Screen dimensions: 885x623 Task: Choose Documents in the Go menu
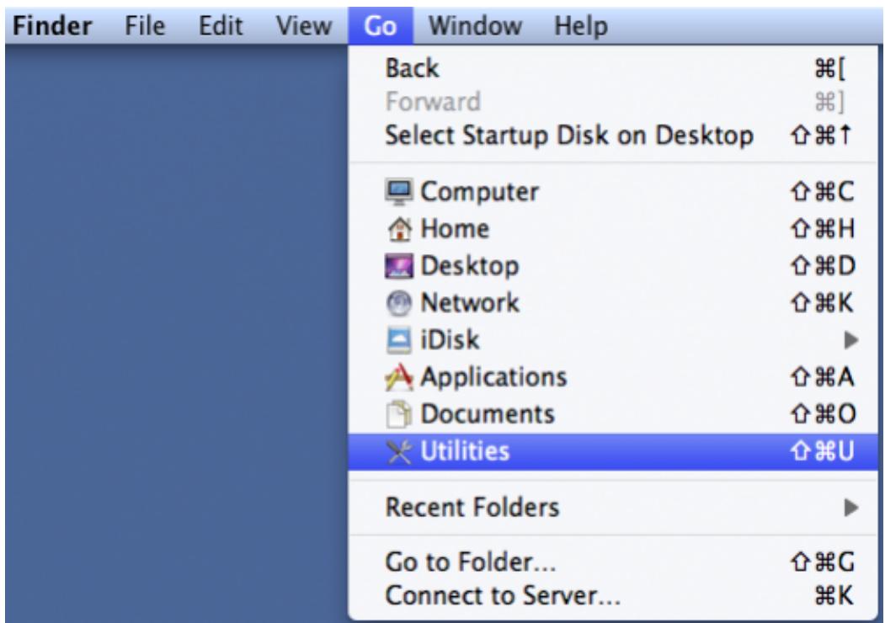613,414
